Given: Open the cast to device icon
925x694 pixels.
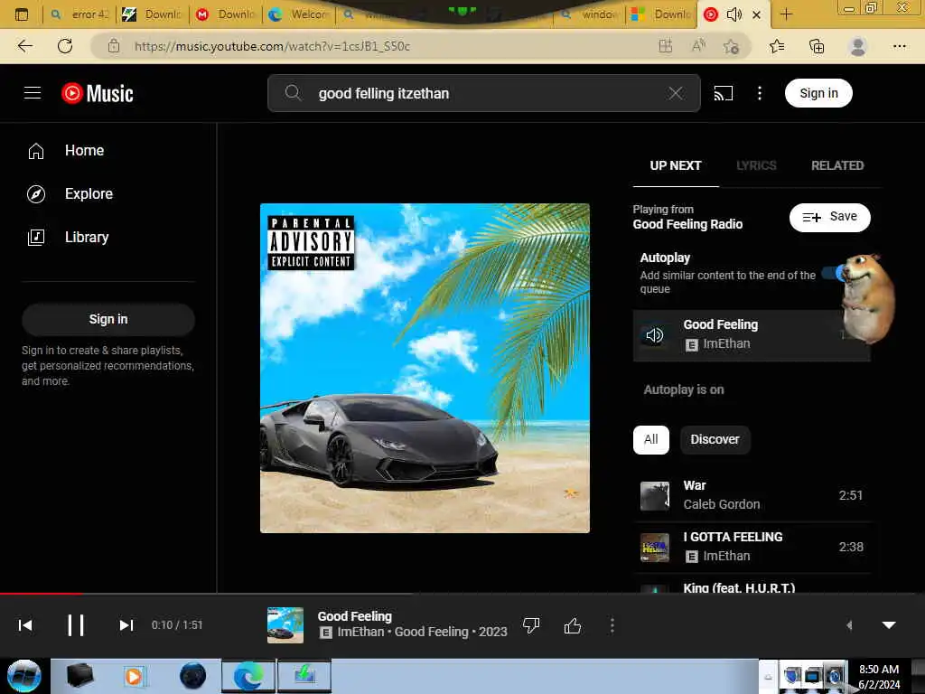Looking at the screenshot, I should pyautogui.click(x=724, y=93).
